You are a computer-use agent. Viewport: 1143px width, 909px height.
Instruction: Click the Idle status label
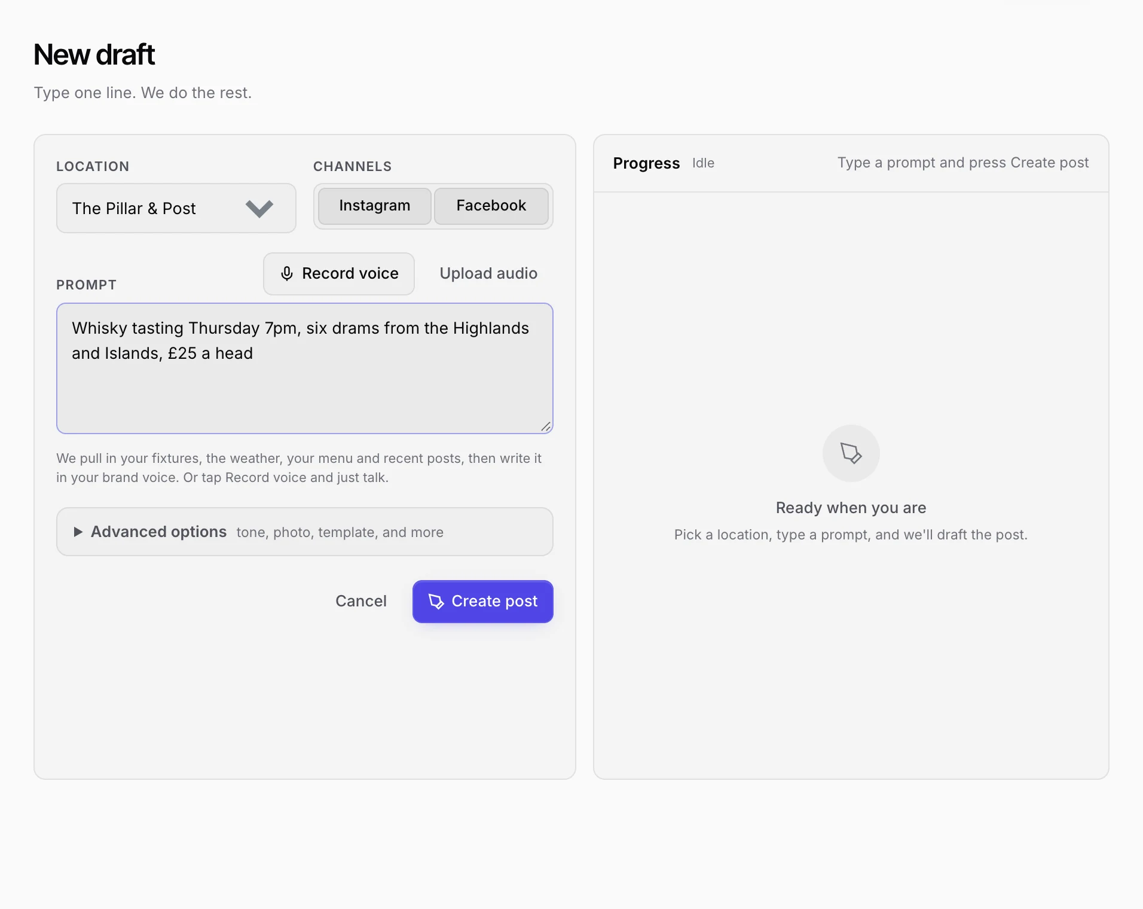(x=703, y=163)
